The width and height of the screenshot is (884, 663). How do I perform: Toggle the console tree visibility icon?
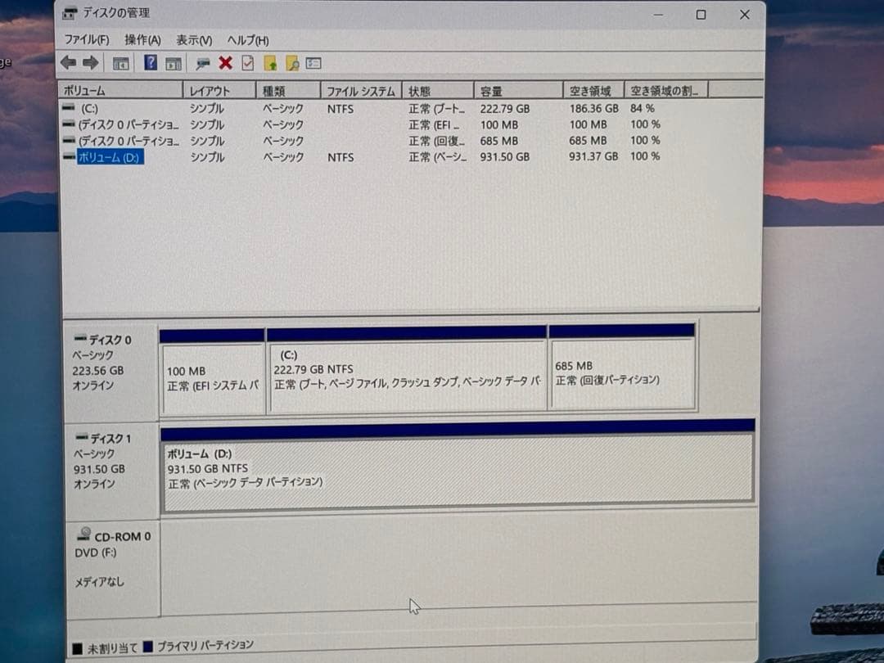point(120,63)
